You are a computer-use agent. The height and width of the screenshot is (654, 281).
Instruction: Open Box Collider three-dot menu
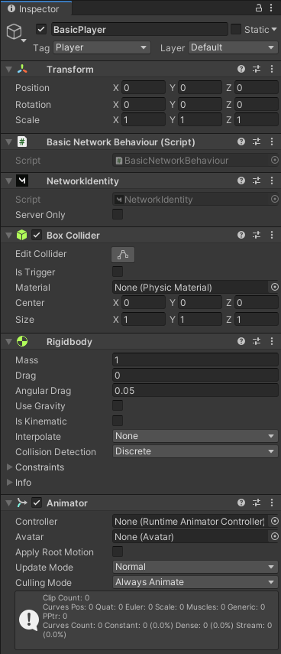tap(272, 236)
